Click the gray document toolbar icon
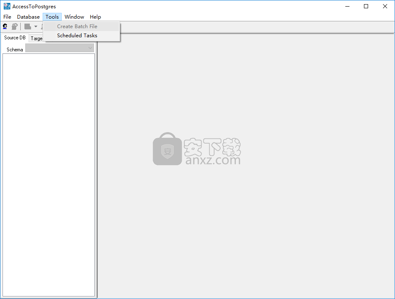This screenshot has width=395, height=299. 27,26
